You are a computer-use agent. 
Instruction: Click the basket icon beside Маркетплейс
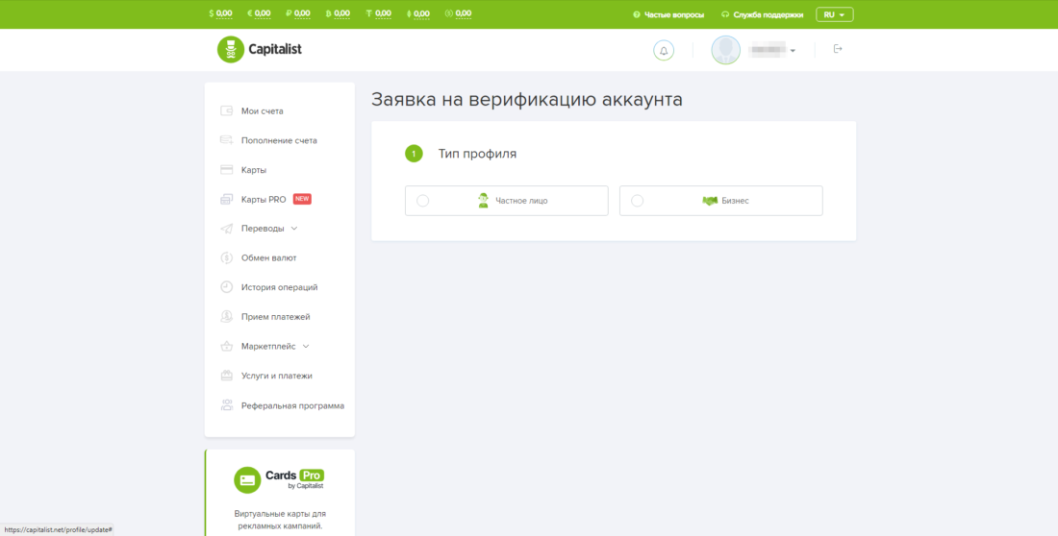227,346
